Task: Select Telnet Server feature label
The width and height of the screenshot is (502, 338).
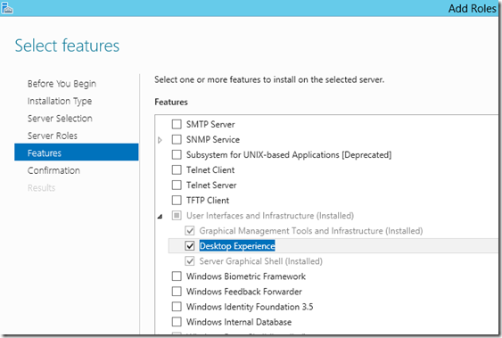Action: [x=211, y=185]
